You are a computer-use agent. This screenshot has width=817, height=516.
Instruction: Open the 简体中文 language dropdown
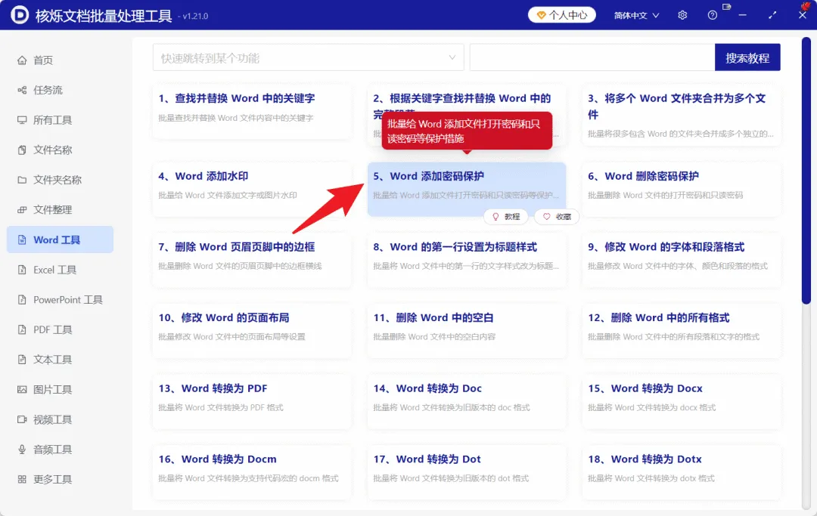pos(636,15)
